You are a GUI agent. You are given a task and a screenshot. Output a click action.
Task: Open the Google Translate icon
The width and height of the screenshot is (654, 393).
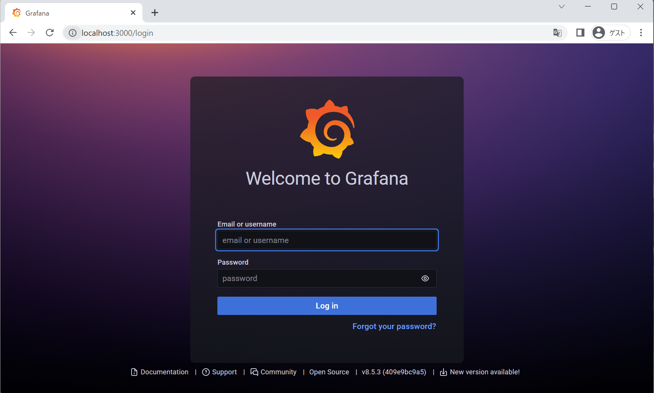[558, 33]
